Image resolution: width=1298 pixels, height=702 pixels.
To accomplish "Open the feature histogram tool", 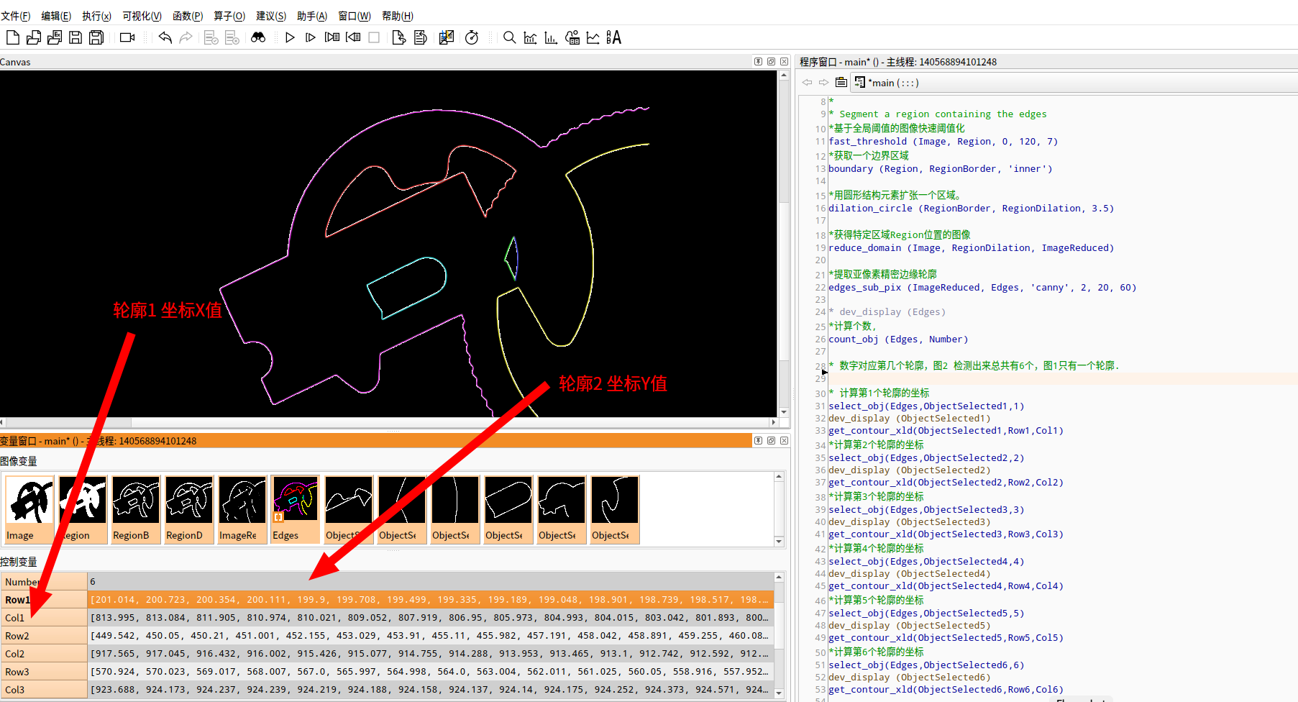I will point(551,37).
